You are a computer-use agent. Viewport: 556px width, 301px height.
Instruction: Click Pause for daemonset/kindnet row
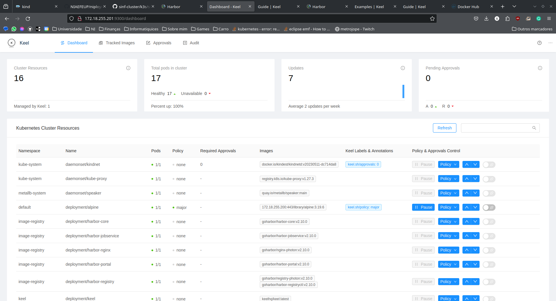[423, 164]
